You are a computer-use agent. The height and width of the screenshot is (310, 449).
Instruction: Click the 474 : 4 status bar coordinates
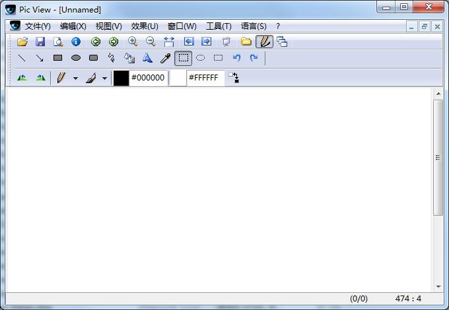click(408, 299)
